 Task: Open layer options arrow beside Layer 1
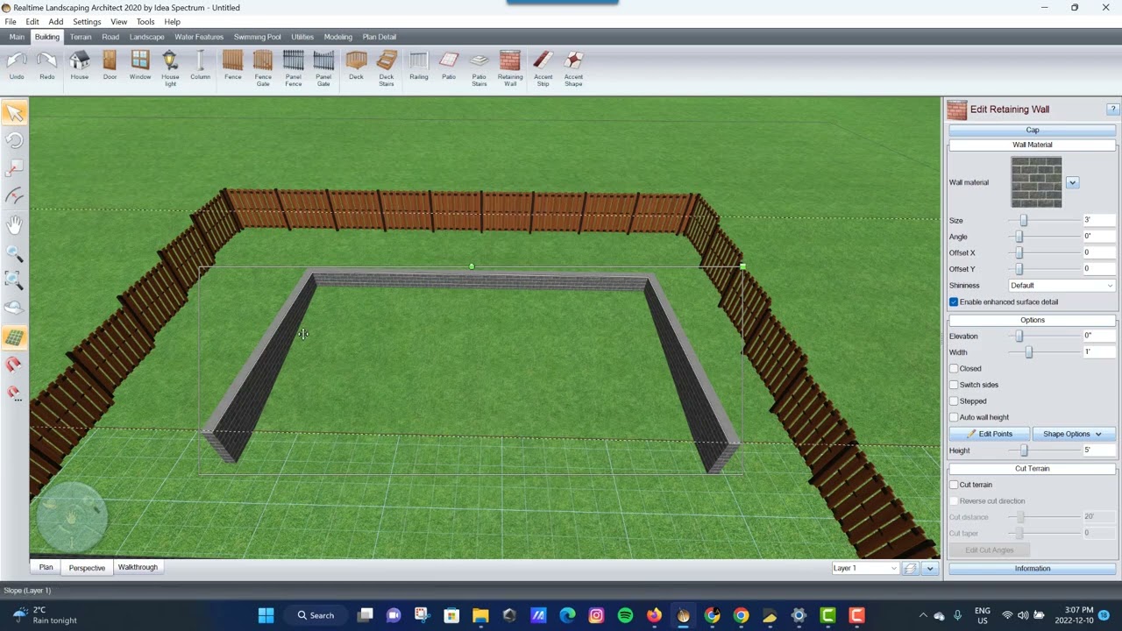point(930,569)
